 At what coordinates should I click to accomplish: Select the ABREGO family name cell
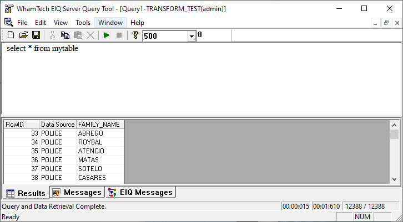tap(100, 133)
